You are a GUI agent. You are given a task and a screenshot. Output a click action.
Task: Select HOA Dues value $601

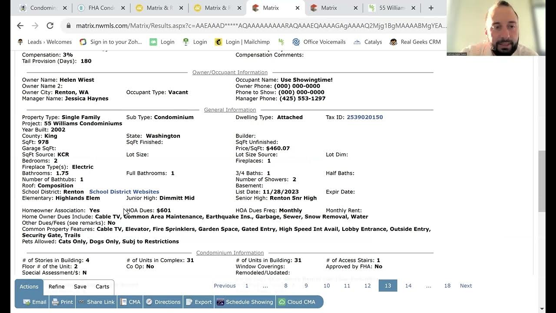point(164,210)
